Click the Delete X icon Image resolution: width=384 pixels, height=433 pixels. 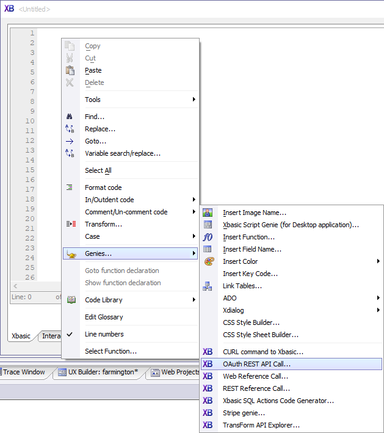(70, 82)
